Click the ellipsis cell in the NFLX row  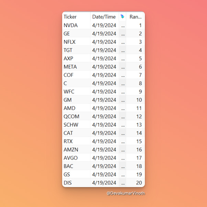[123, 42]
